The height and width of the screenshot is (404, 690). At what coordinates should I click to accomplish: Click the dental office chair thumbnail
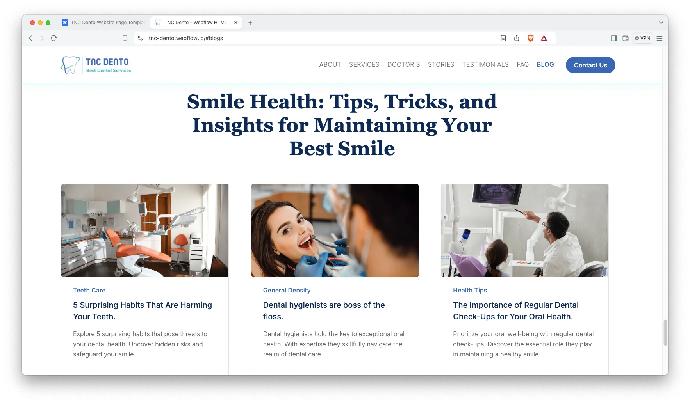click(145, 230)
